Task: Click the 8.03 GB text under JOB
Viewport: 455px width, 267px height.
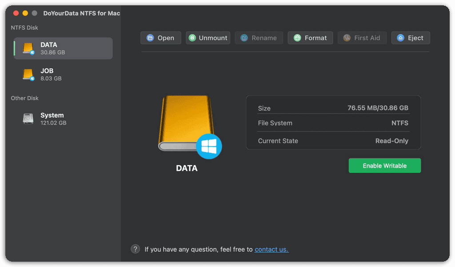Action: pos(51,79)
